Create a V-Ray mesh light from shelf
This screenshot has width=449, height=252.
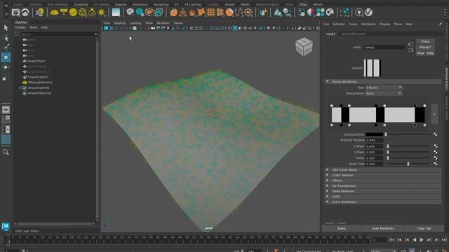coord(83,13)
